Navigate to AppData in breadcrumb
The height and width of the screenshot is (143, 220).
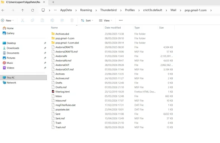66,10
